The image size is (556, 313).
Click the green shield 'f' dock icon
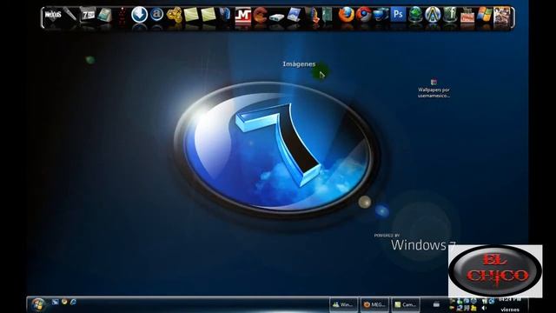450,15
